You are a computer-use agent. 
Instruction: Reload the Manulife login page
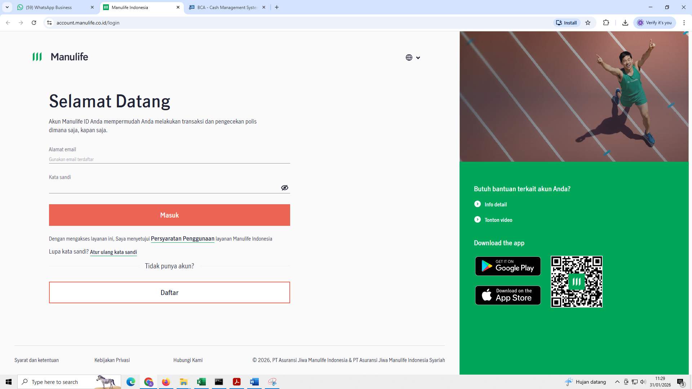(x=34, y=22)
